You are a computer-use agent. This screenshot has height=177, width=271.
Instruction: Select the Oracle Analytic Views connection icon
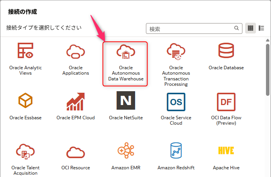point(25,50)
